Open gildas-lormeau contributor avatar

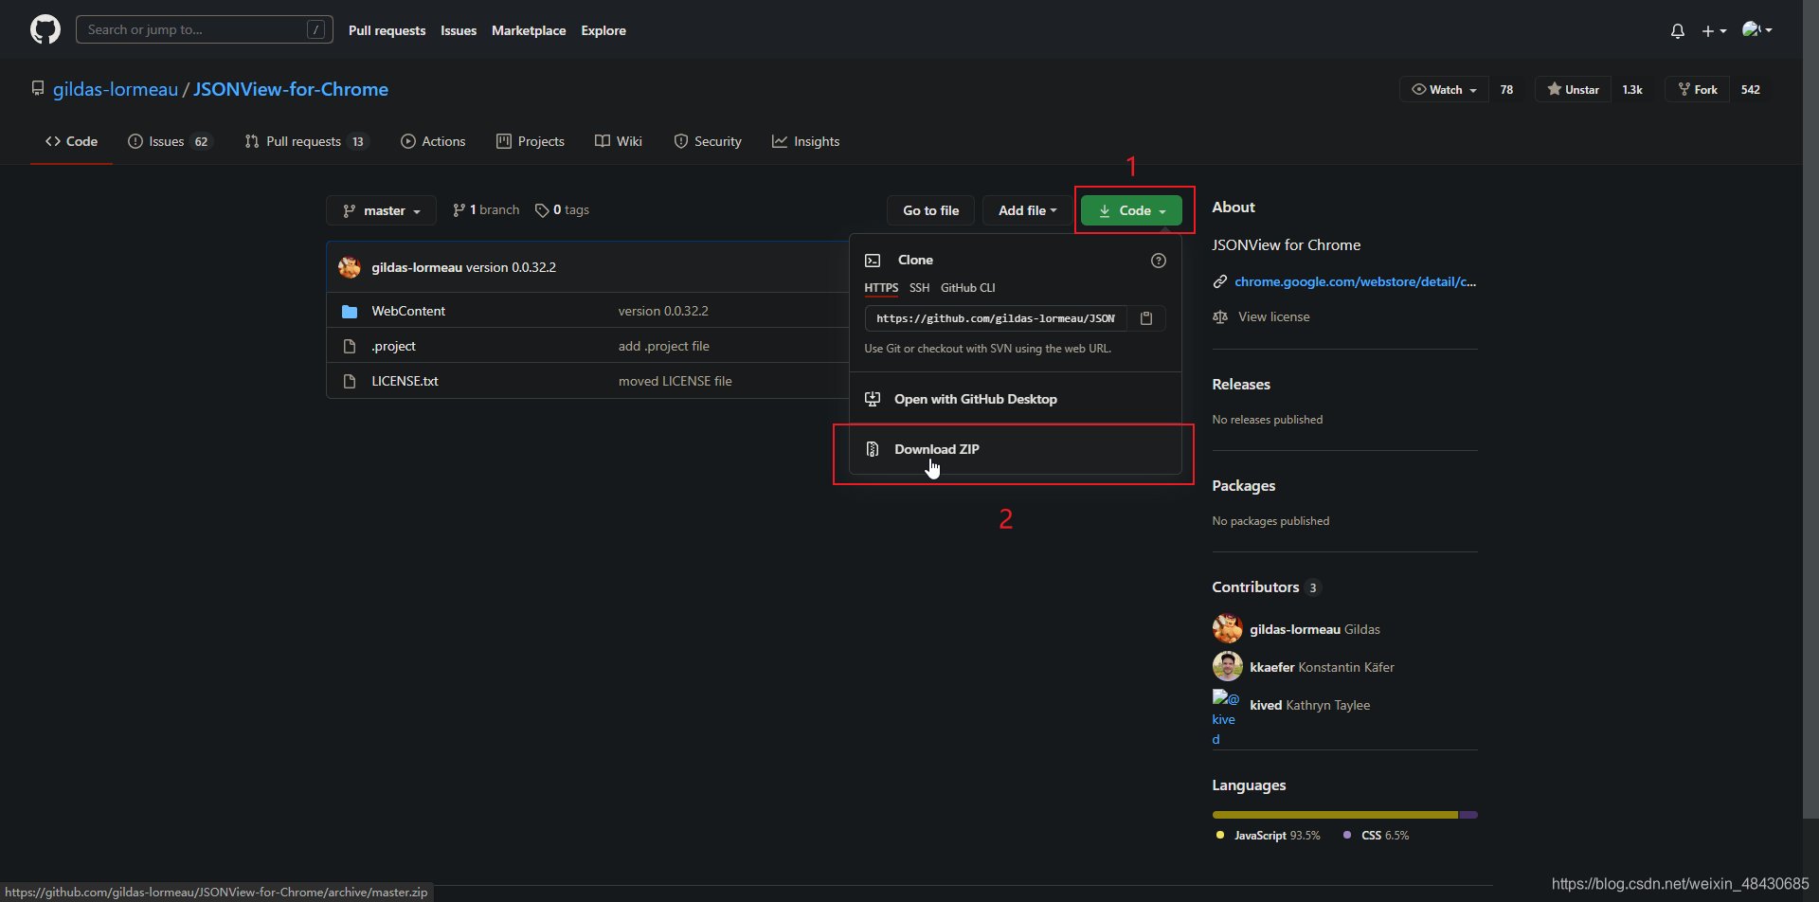(1228, 629)
